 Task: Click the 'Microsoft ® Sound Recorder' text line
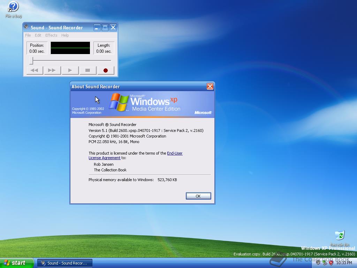(113, 125)
